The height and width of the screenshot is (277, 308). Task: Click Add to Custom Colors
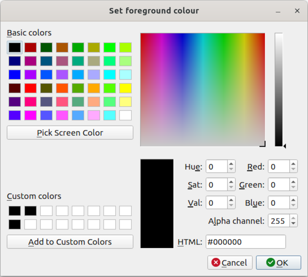click(x=70, y=242)
